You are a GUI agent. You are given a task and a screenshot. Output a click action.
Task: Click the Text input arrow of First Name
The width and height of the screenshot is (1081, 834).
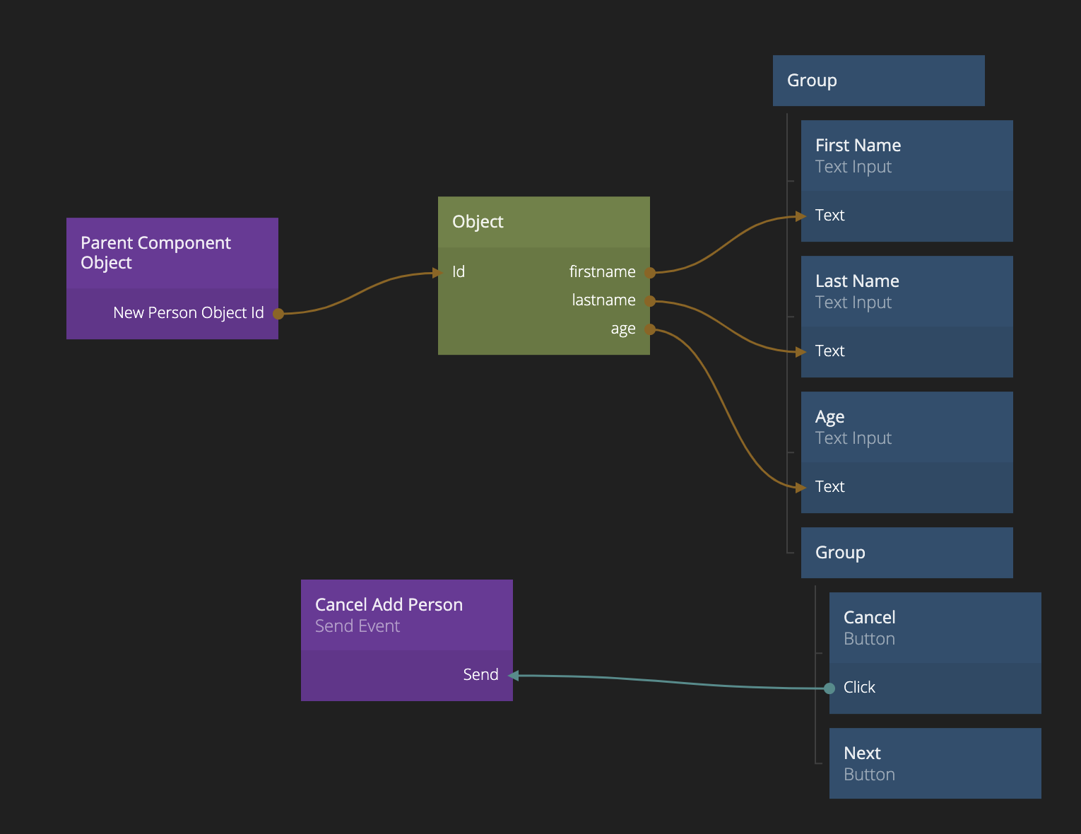coord(801,216)
